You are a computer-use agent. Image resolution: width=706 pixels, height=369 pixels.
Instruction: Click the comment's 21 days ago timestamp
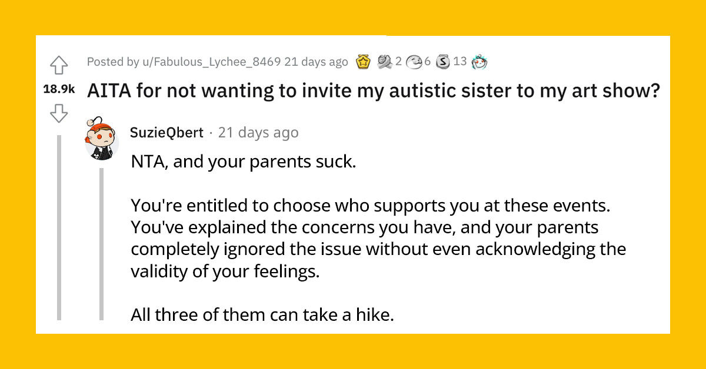click(x=258, y=132)
